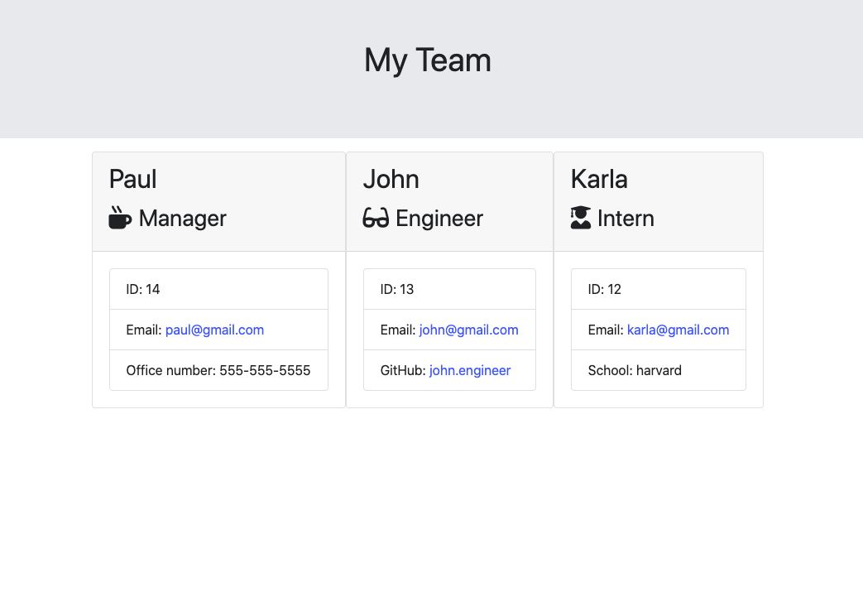Image resolution: width=863 pixels, height=602 pixels.
Task: Open the paul@gmail.com email link
Action: tap(214, 330)
